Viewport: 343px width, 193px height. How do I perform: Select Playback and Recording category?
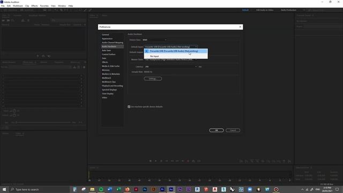tap(113, 86)
